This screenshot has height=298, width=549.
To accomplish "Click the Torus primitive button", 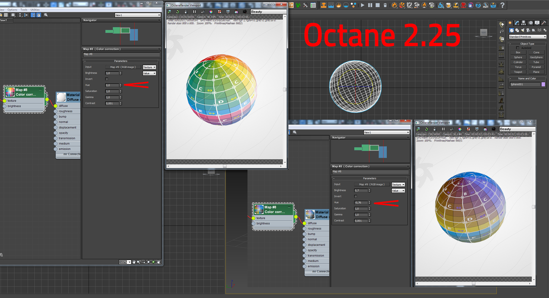I will (518, 67).
